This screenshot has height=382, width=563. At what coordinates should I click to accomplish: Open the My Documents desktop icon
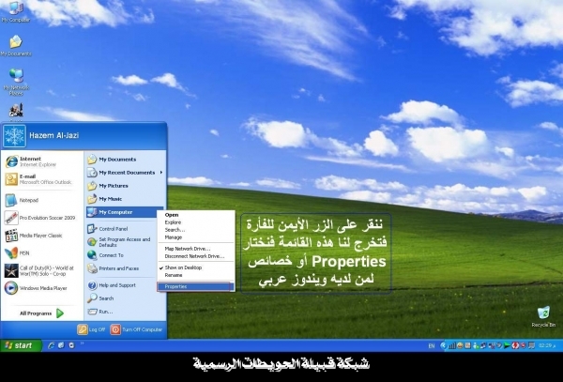(x=15, y=46)
